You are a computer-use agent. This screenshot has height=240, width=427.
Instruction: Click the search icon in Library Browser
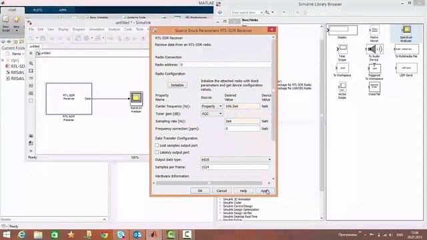coord(268,13)
